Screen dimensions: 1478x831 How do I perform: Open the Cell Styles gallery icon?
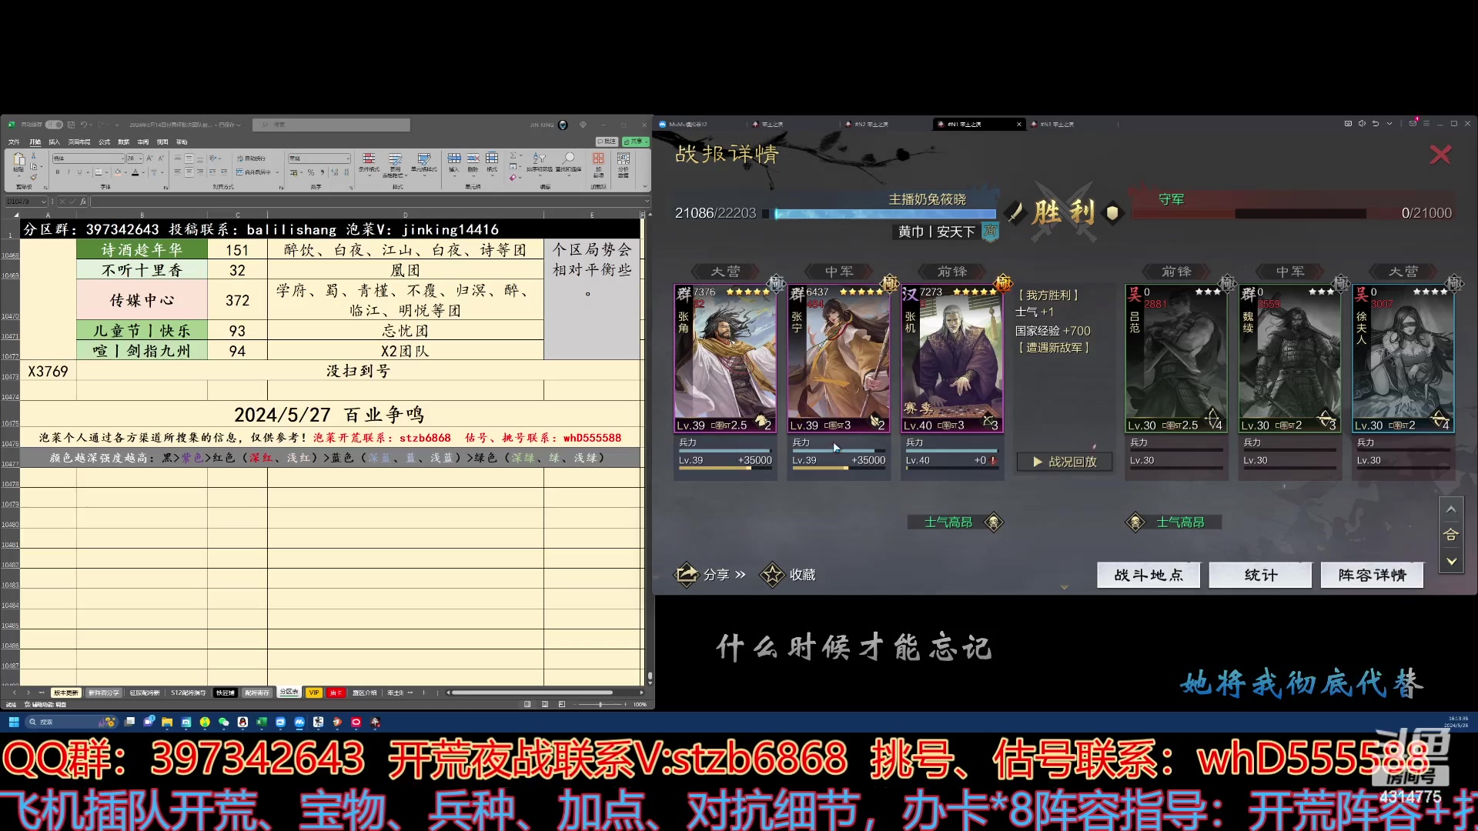click(x=424, y=159)
